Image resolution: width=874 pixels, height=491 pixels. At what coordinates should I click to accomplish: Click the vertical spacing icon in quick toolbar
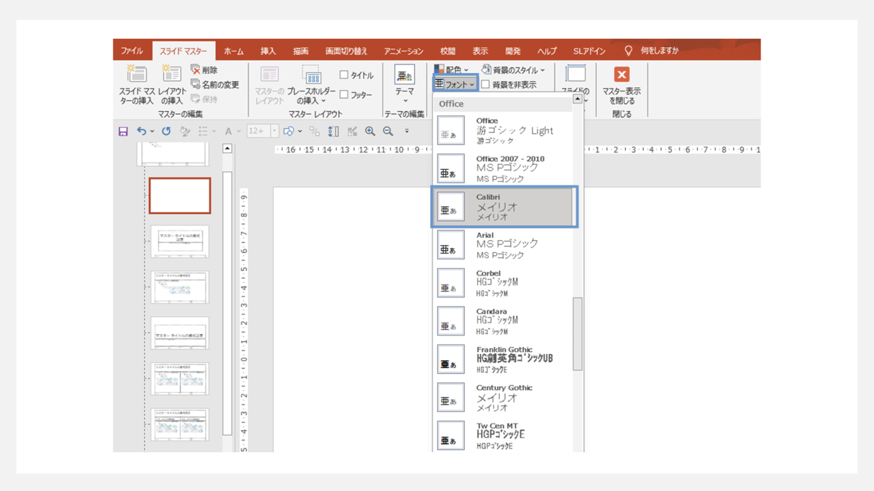(333, 131)
